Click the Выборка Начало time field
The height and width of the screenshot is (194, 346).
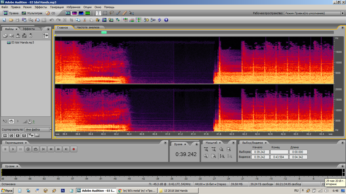coord(260,152)
